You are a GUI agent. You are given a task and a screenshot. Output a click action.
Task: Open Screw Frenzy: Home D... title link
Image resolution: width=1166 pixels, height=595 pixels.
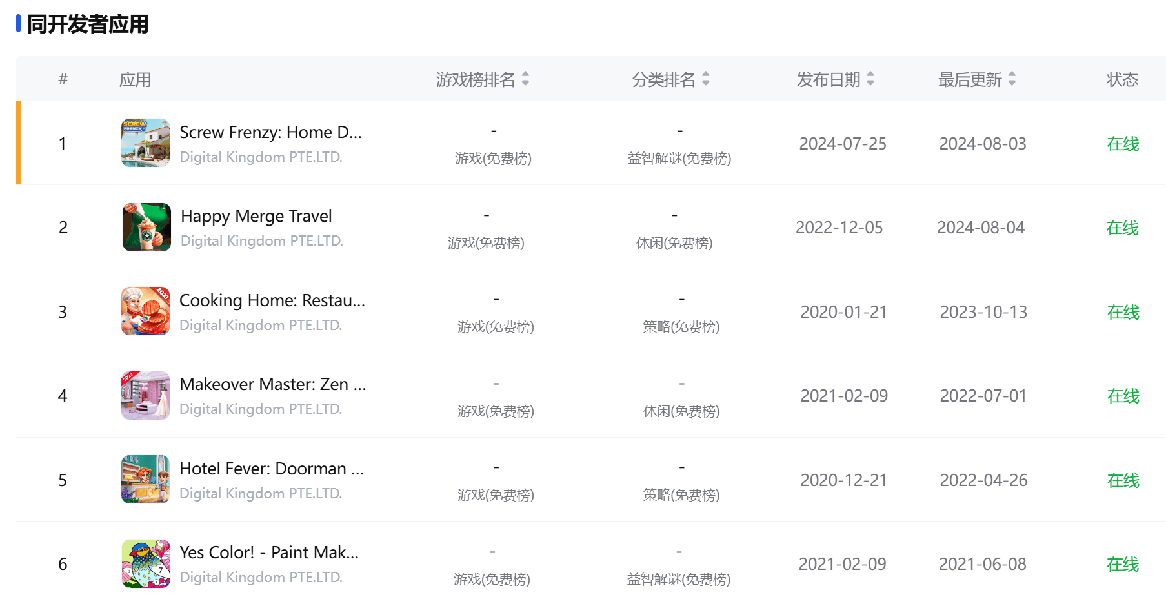click(270, 132)
